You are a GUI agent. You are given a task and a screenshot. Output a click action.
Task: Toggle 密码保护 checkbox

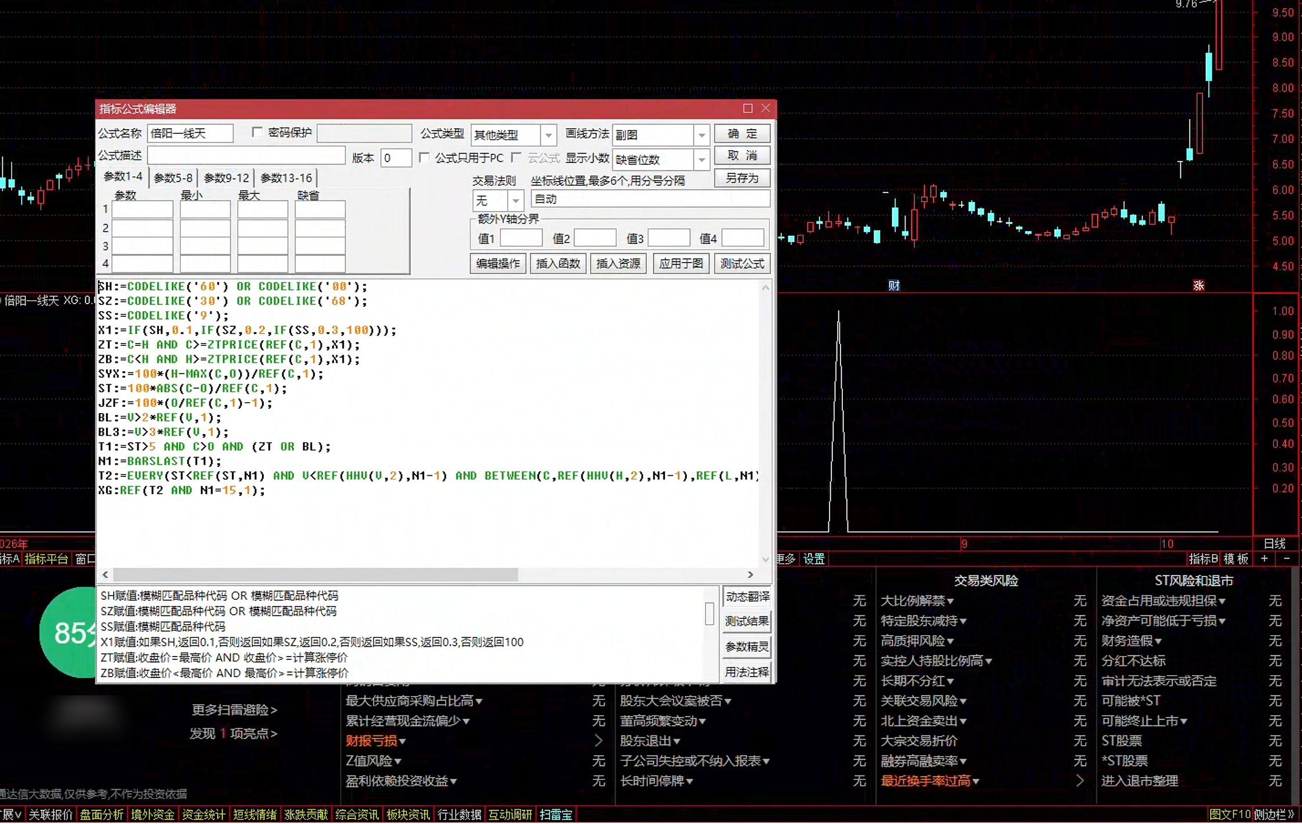pyautogui.click(x=257, y=133)
